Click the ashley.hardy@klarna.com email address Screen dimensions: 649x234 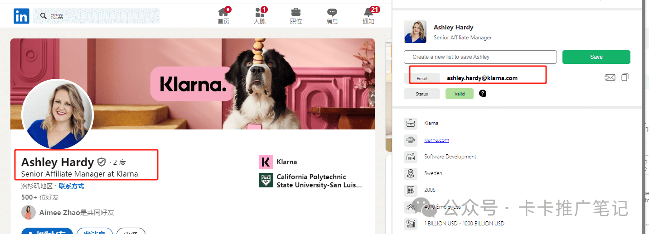pos(482,78)
